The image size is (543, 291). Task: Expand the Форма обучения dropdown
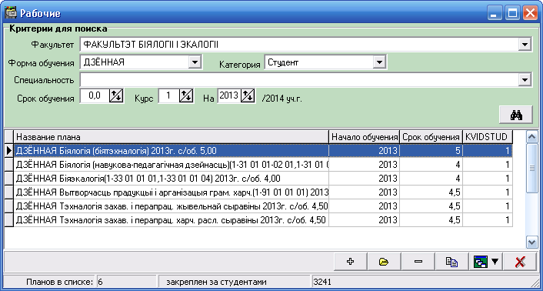click(x=195, y=62)
